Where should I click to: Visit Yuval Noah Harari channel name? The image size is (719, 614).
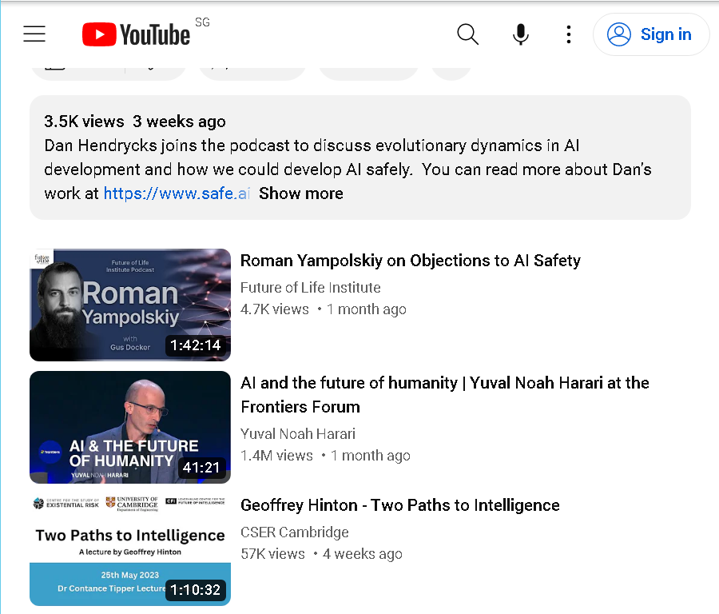(x=298, y=433)
